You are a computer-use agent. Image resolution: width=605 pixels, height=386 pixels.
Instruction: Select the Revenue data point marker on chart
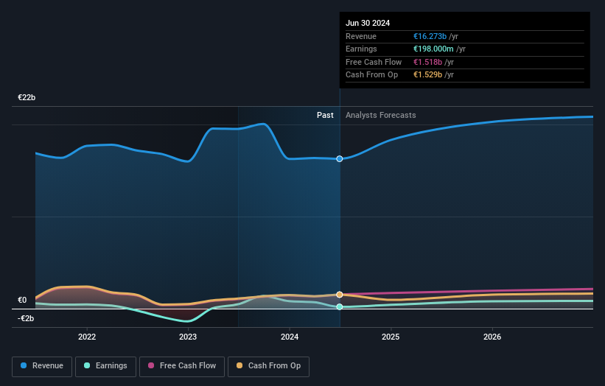click(340, 159)
